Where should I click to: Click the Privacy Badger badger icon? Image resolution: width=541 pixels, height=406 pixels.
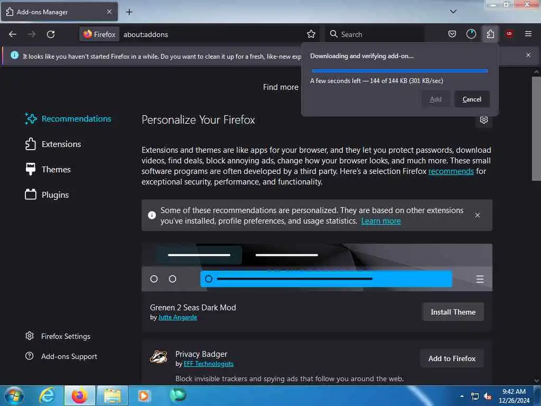click(x=158, y=357)
